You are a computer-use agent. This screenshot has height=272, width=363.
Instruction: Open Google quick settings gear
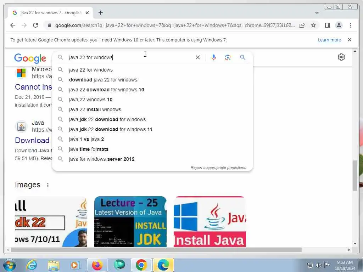coord(341,57)
